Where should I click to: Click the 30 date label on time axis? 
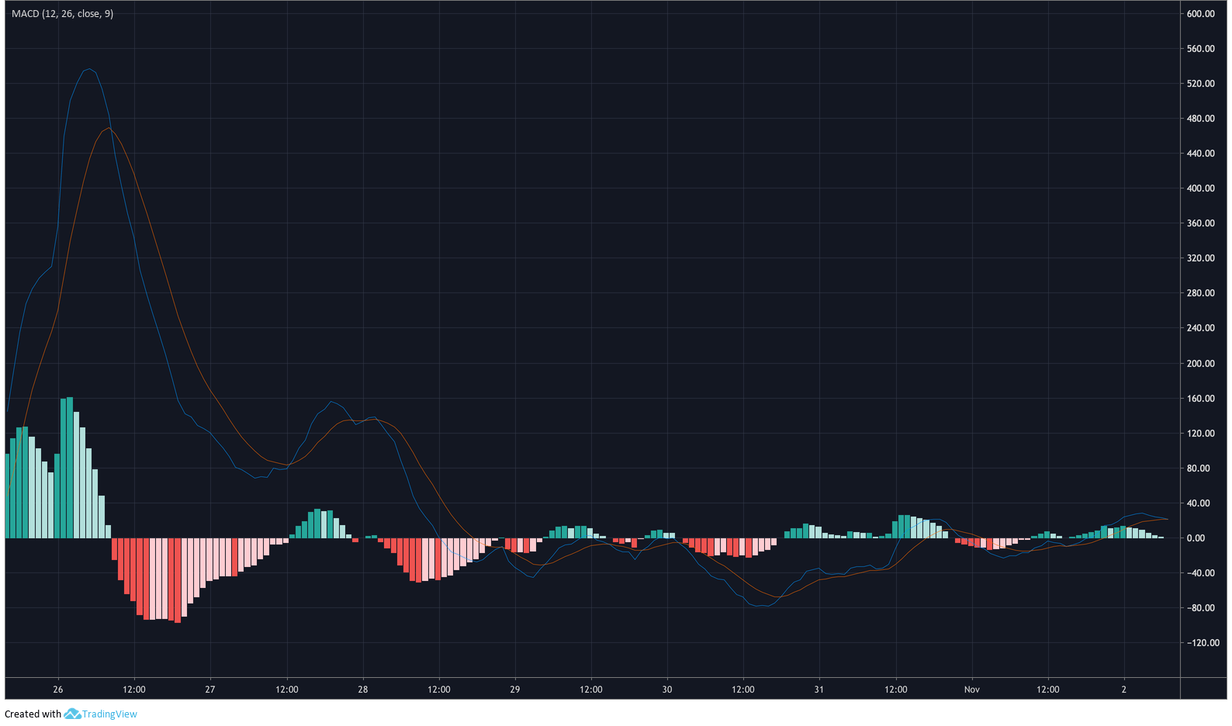click(667, 690)
